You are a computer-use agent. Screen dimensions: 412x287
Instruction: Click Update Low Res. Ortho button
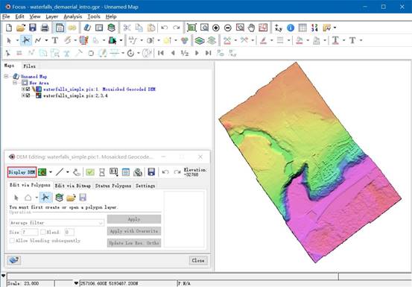click(x=134, y=243)
